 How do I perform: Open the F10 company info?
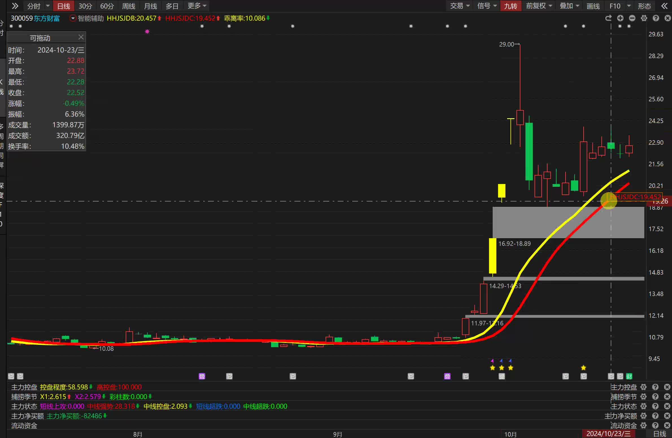coord(615,6)
